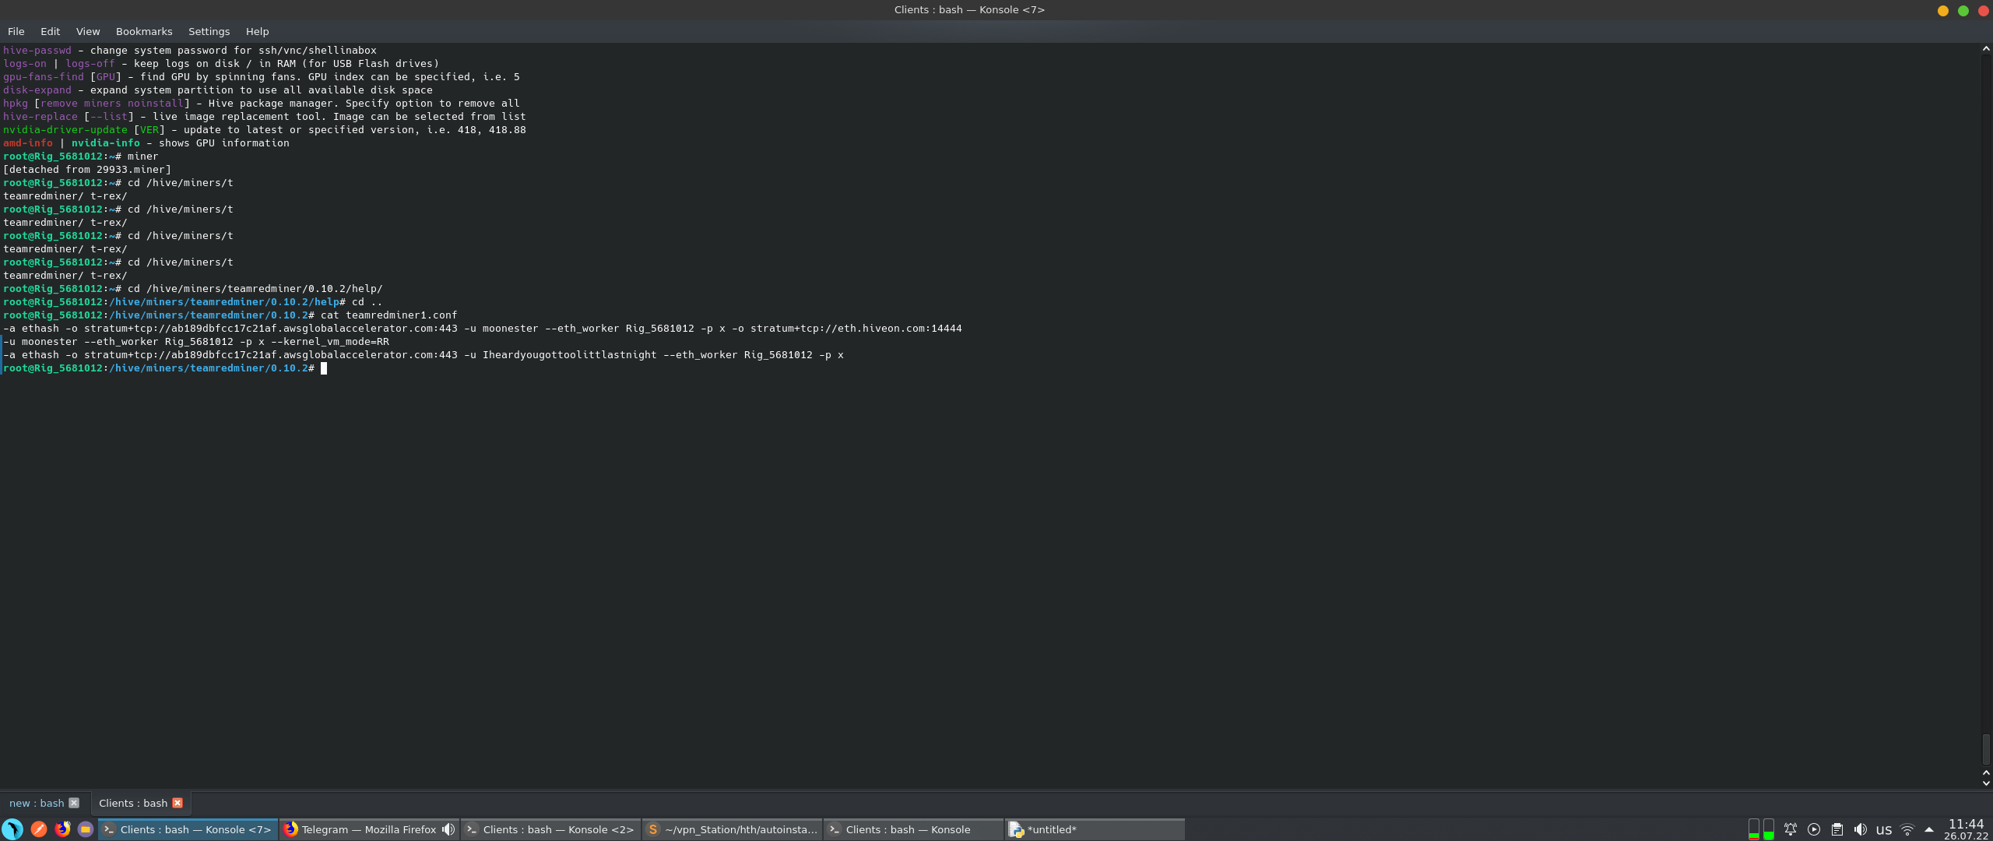Viewport: 1993px width, 841px height.
Task: Open the file manager from the taskbar
Action: tap(86, 829)
